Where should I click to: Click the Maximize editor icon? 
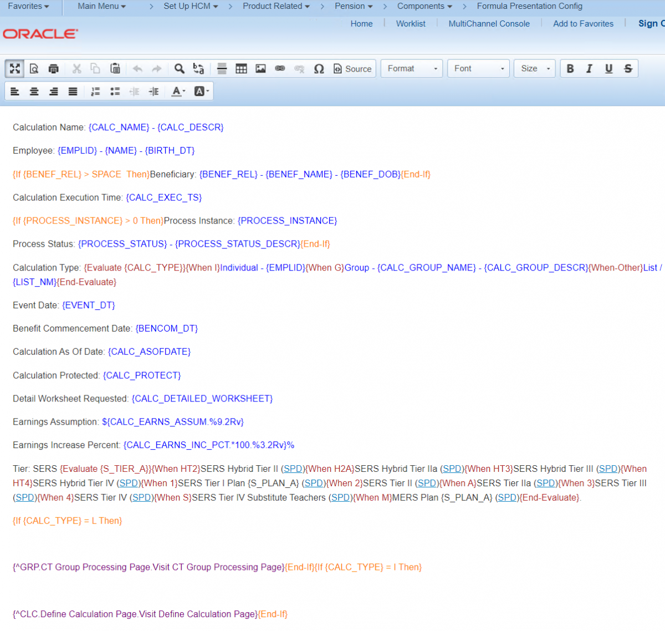pos(15,69)
